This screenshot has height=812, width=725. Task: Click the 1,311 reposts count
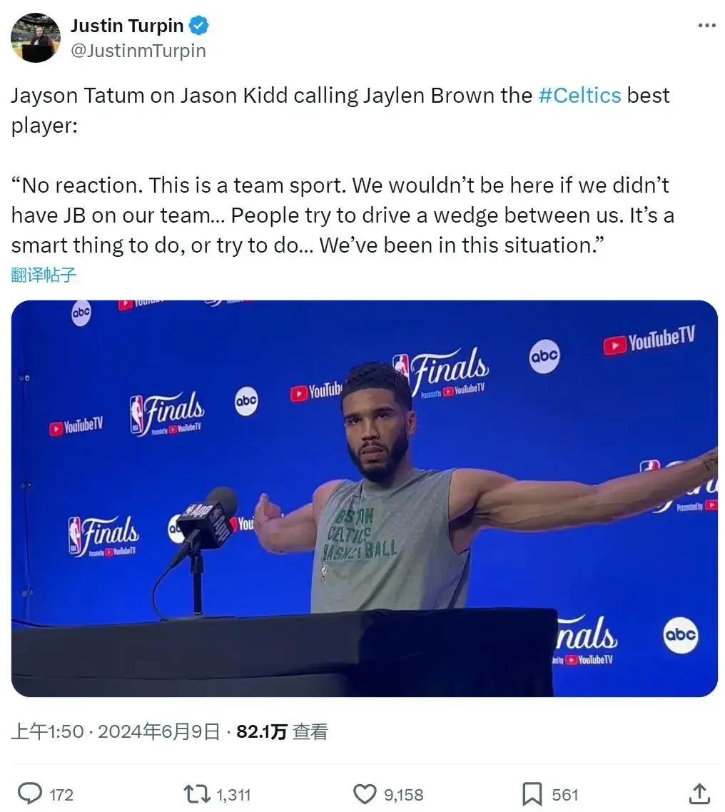click(233, 794)
